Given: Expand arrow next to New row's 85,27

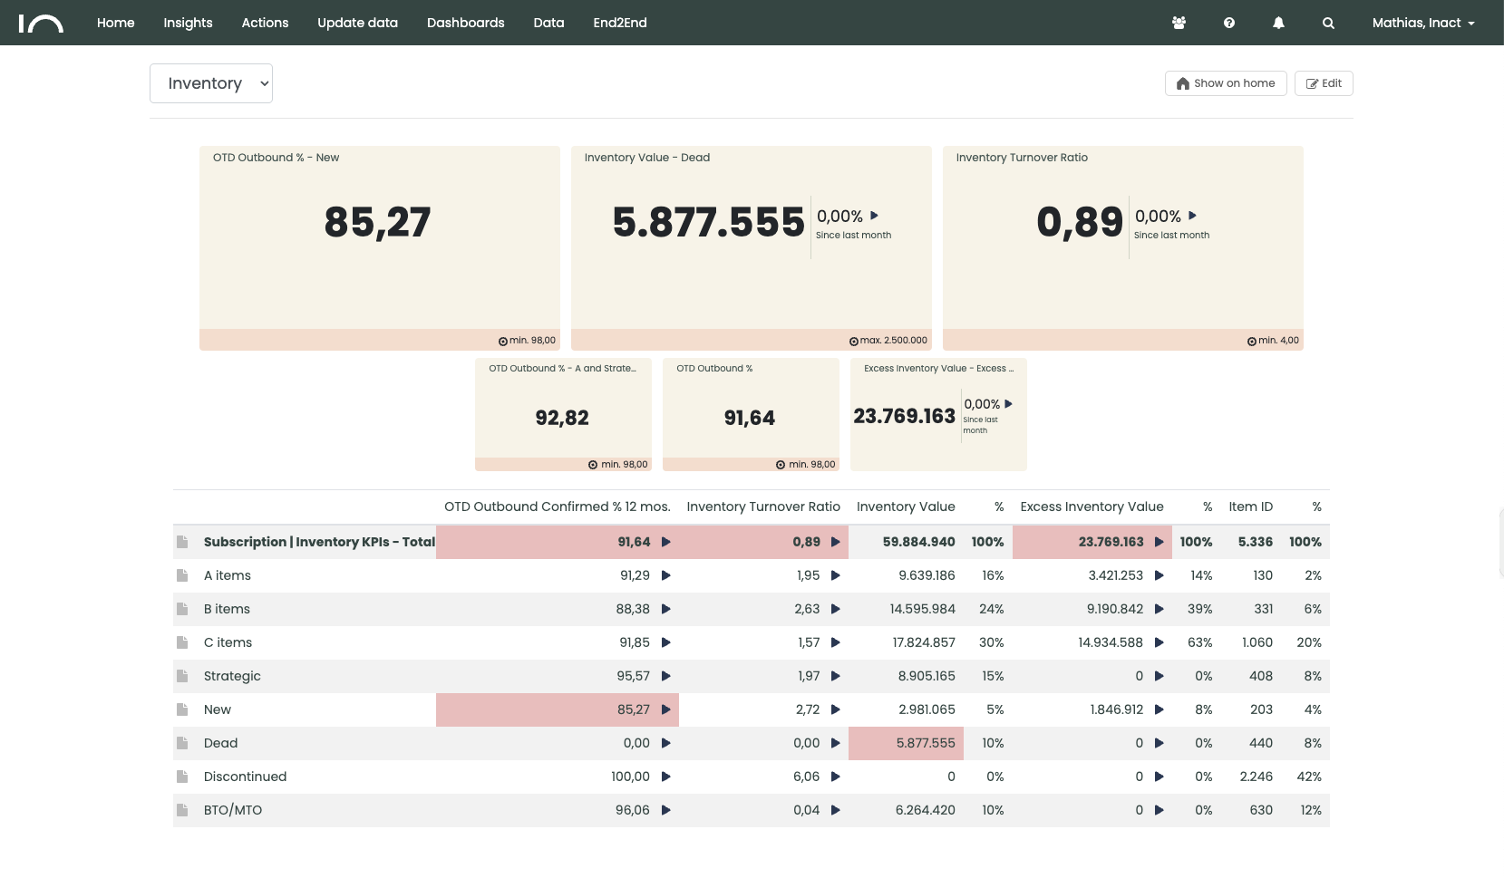Looking at the screenshot, I should click(x=665, y=709).
